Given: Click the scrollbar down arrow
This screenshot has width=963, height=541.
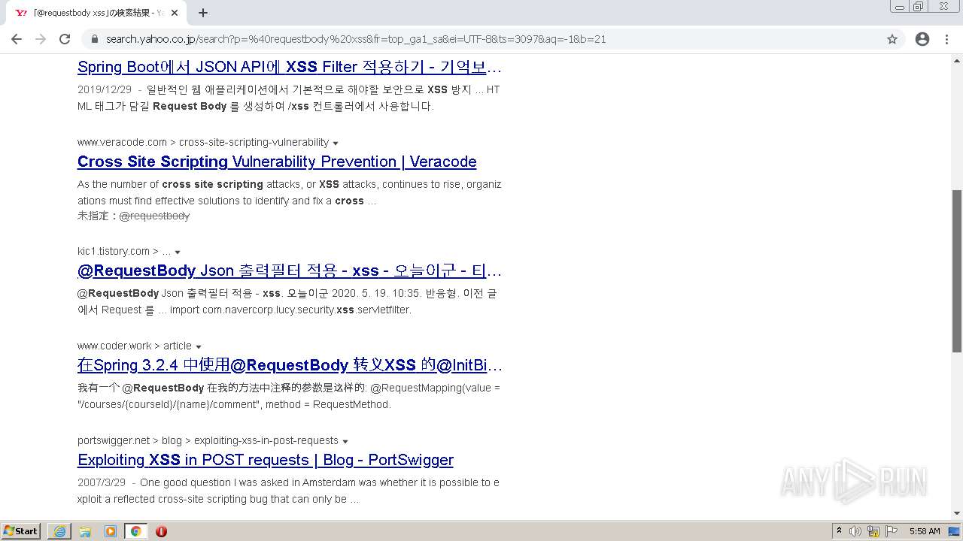Looking at the screenshot, I should [x=957, y=514].
